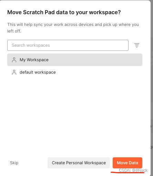Select the My Workspace entry

click(75, 60)
